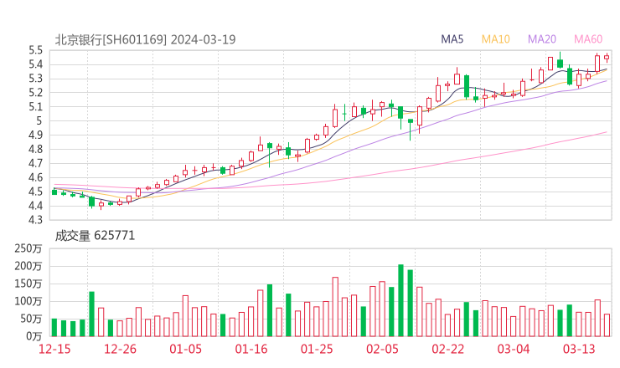620x368 pixels.
Task: Click the title 北京银行[SH601169] 2024-03-19
Action: click(x=145, y=40)
